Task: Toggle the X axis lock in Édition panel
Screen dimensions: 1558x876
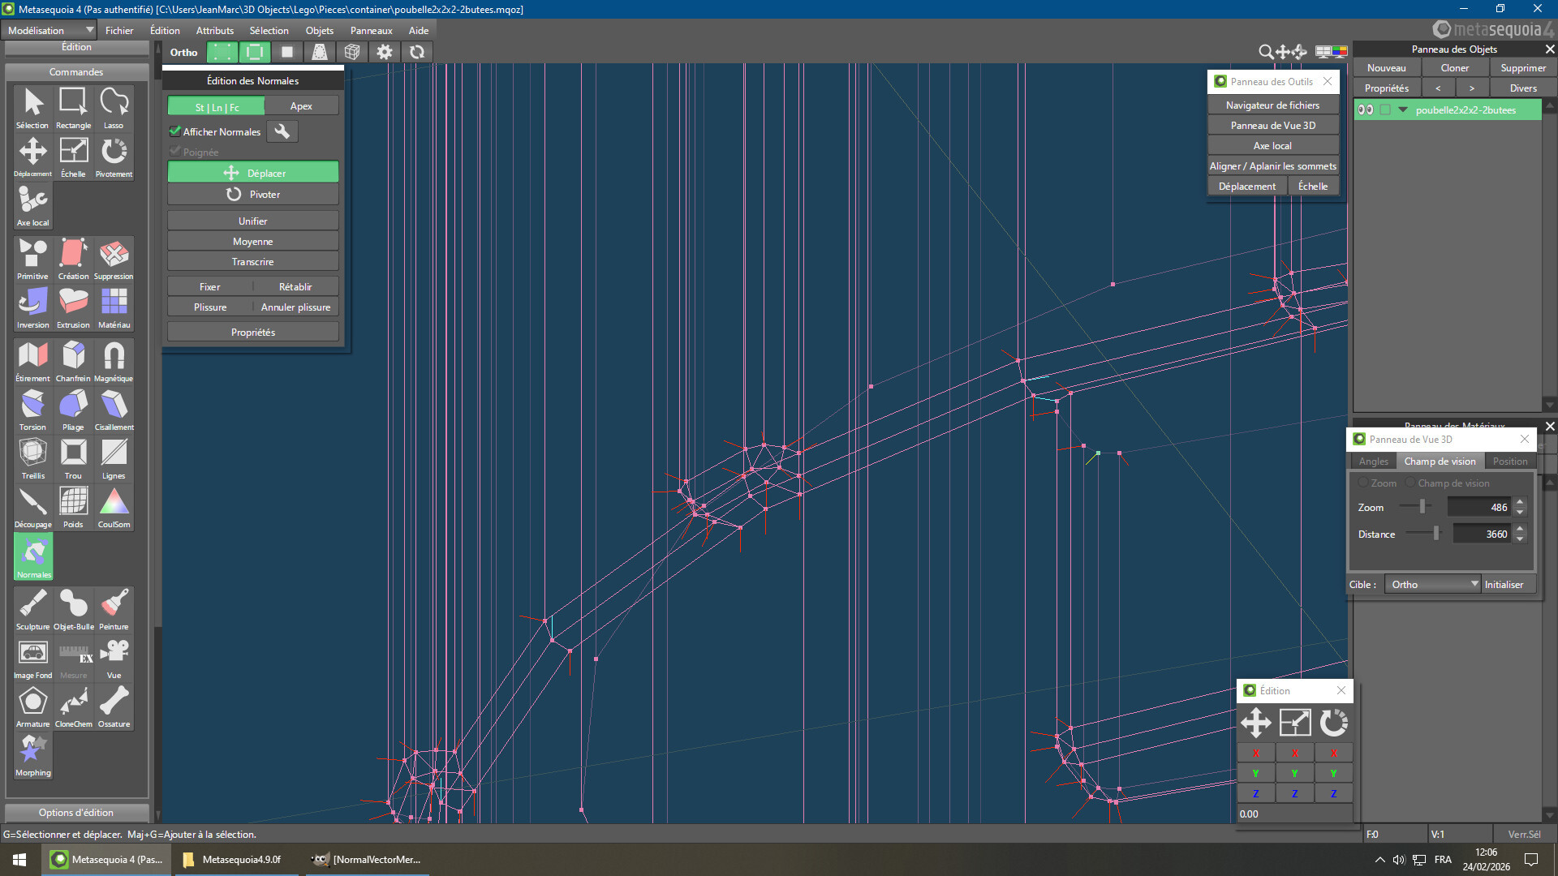Action: pos(1255,753)
